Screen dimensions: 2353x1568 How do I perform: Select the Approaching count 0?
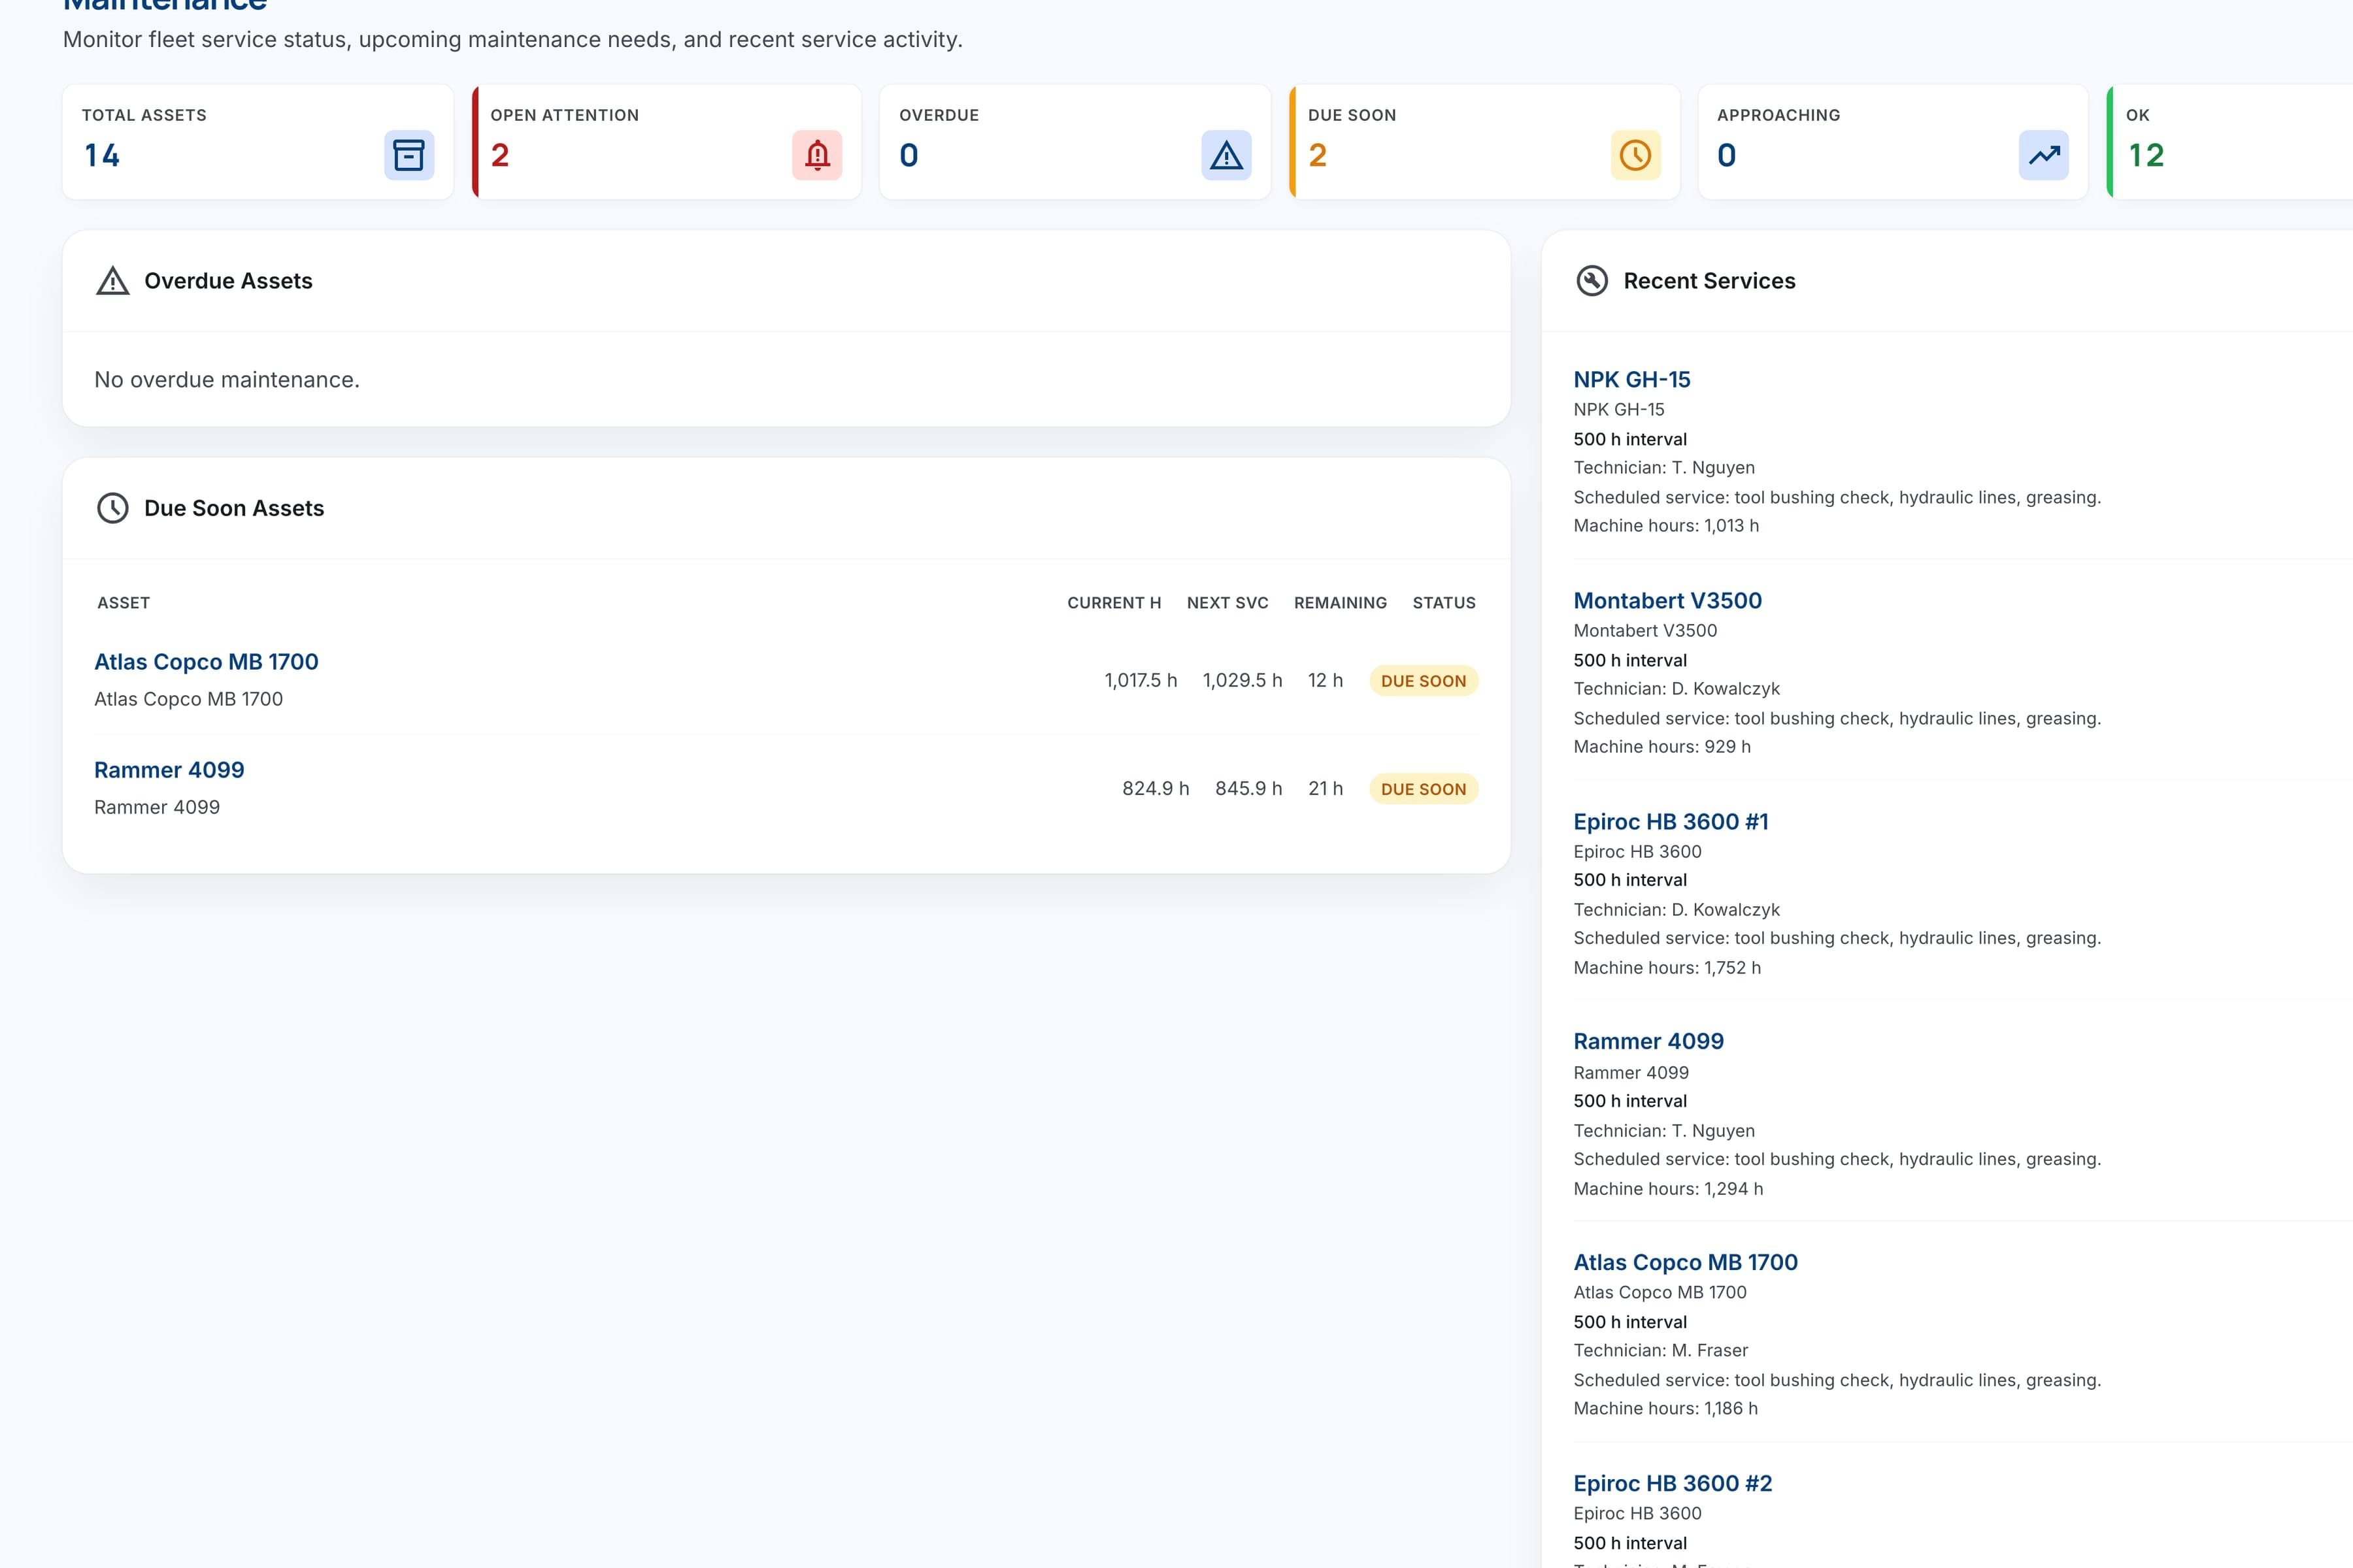click(1727, 155)
